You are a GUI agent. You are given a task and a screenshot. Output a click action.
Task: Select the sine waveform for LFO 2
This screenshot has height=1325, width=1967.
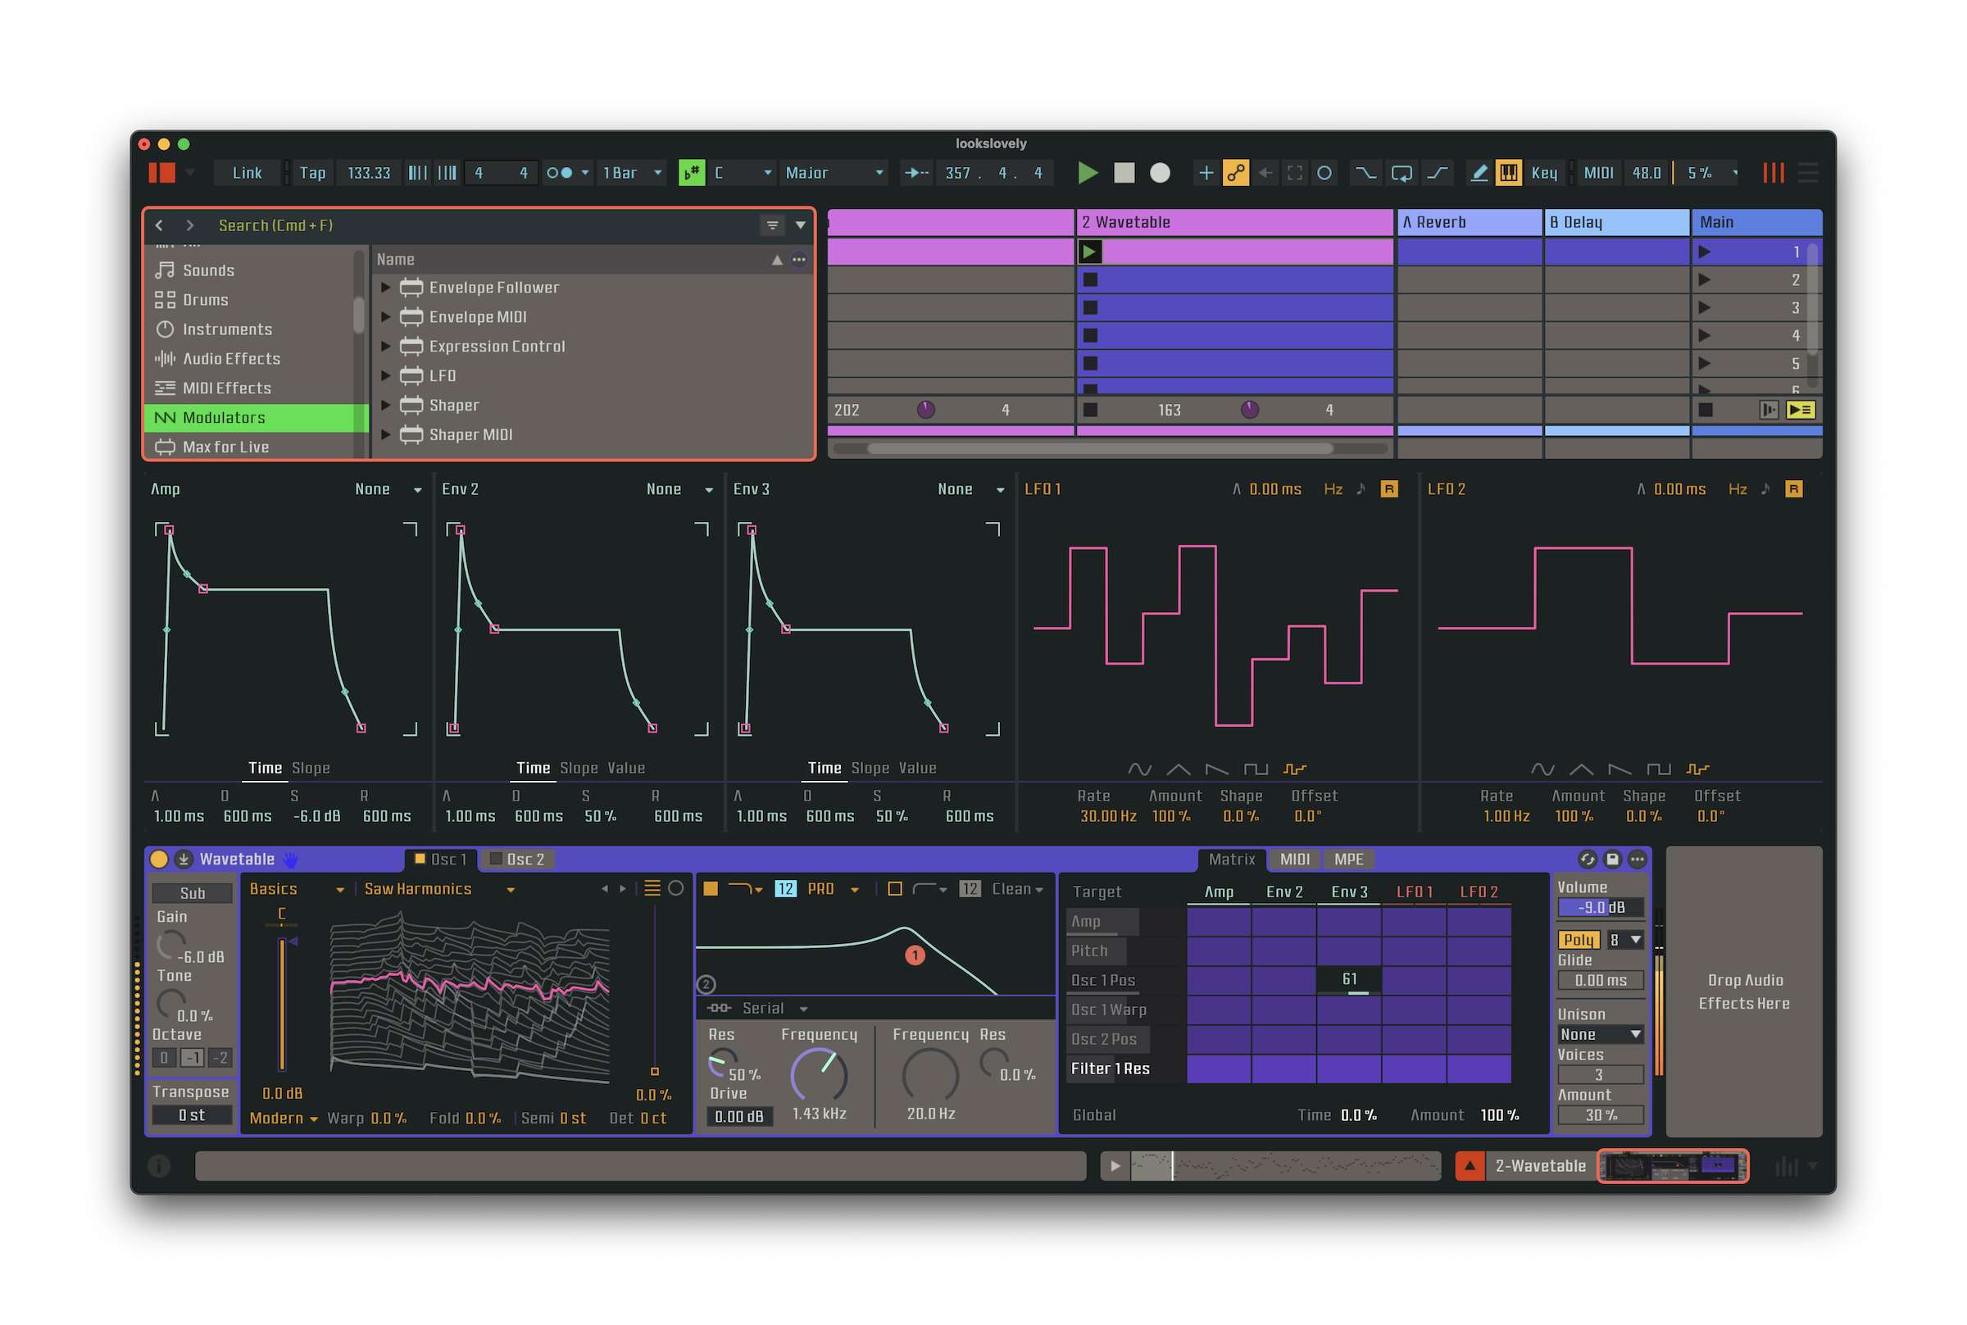(x=1542, y=769)
